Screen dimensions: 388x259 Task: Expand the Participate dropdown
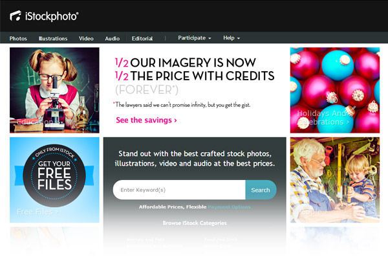pos(195,38)
